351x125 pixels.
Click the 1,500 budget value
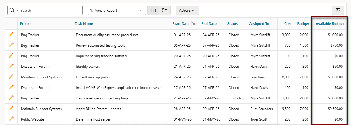[304, 45]
